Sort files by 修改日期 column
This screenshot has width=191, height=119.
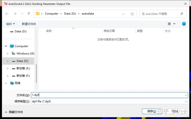click(x=109, y=31)
